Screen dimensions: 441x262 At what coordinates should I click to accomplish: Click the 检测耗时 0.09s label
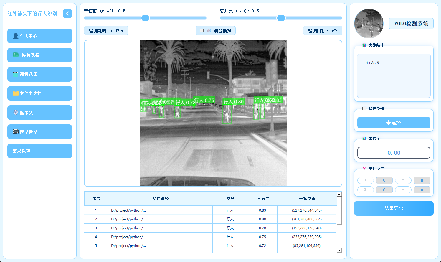pyautogui.click(x=106, y=31)
